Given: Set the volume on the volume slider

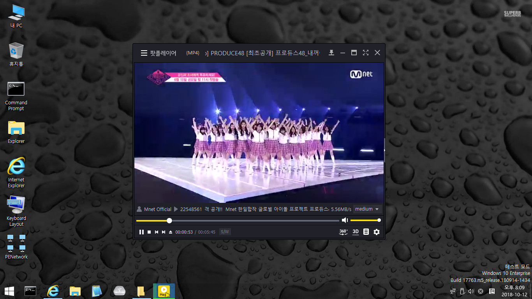Looking at the screenshot, I should click(x=365, y=220).
